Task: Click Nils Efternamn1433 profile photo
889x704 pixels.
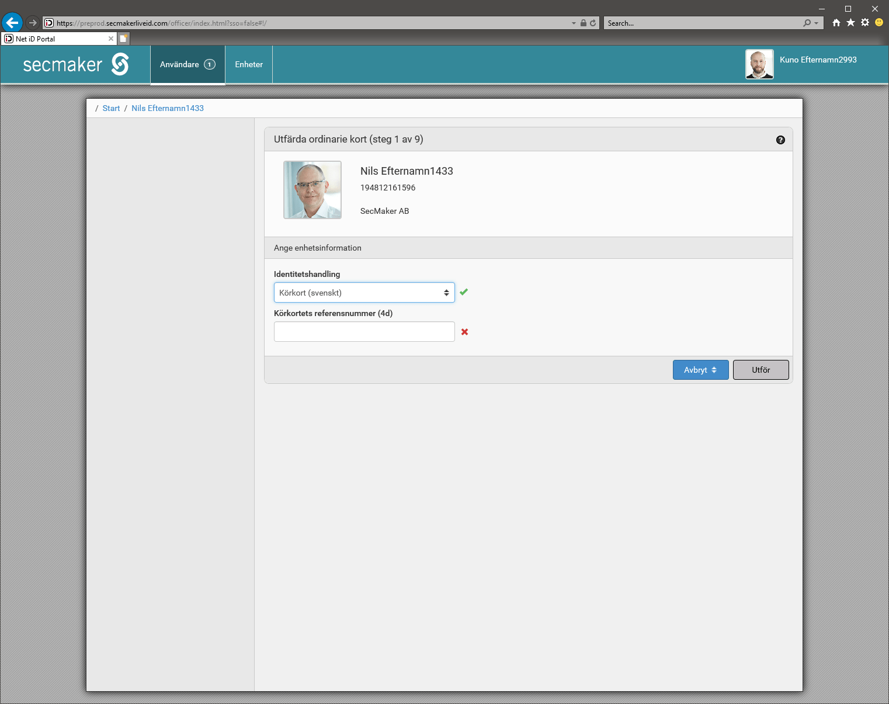Action: (312, 190)
